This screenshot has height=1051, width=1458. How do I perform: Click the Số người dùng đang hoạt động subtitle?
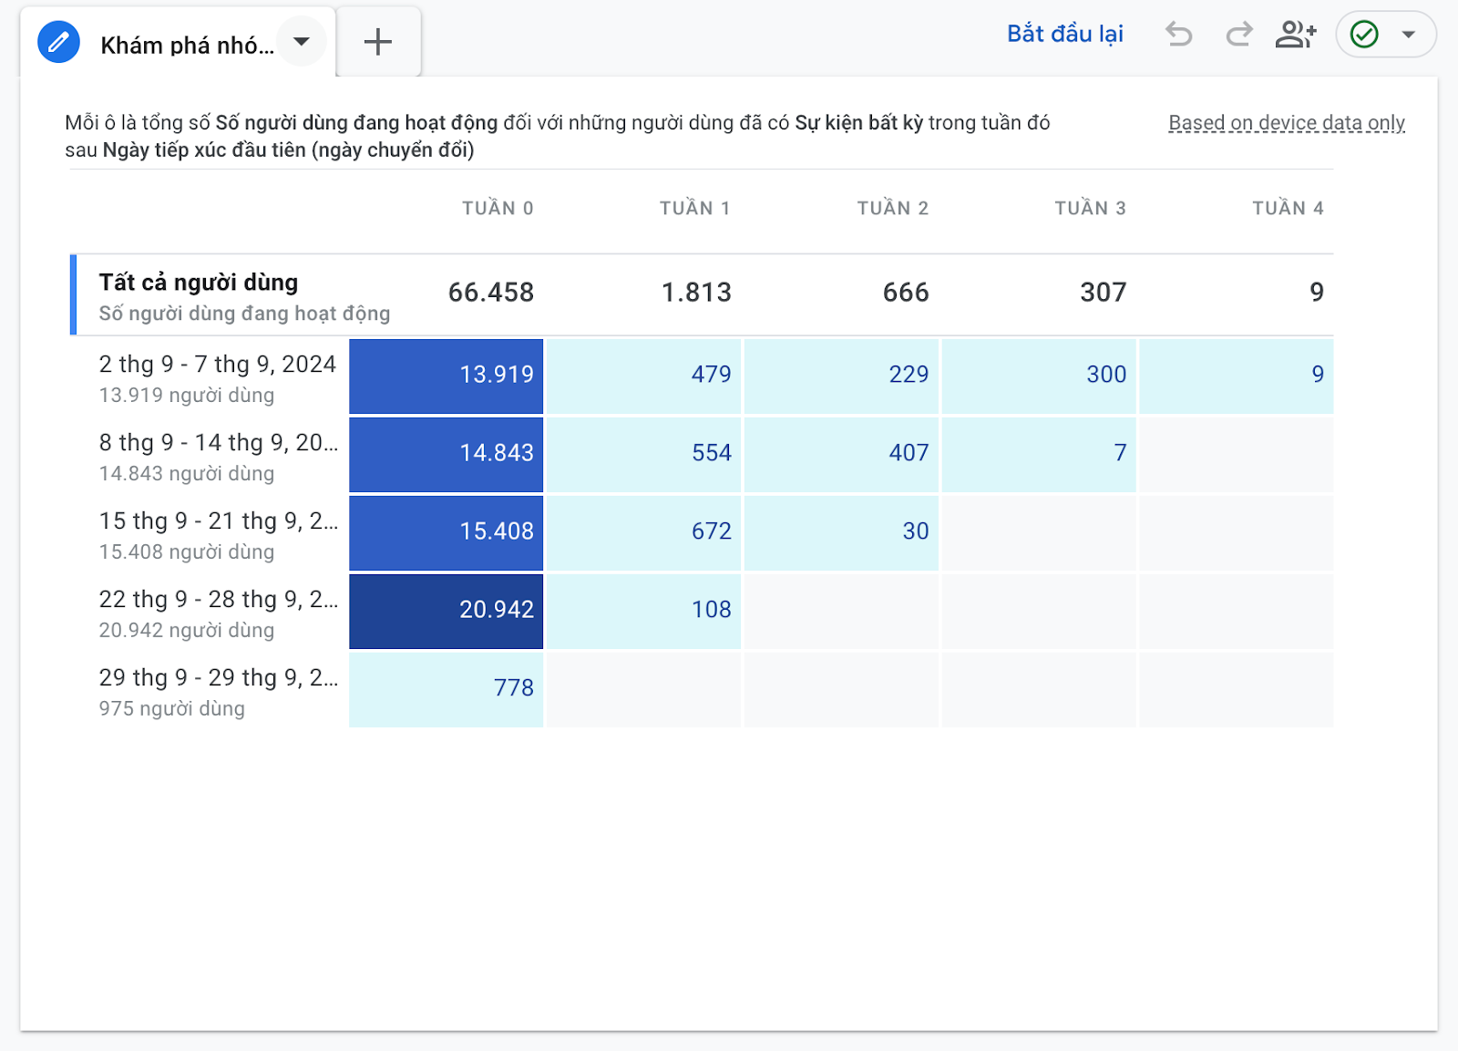pos(244,314)
